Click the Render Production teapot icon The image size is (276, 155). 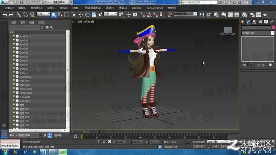point(265,15)
